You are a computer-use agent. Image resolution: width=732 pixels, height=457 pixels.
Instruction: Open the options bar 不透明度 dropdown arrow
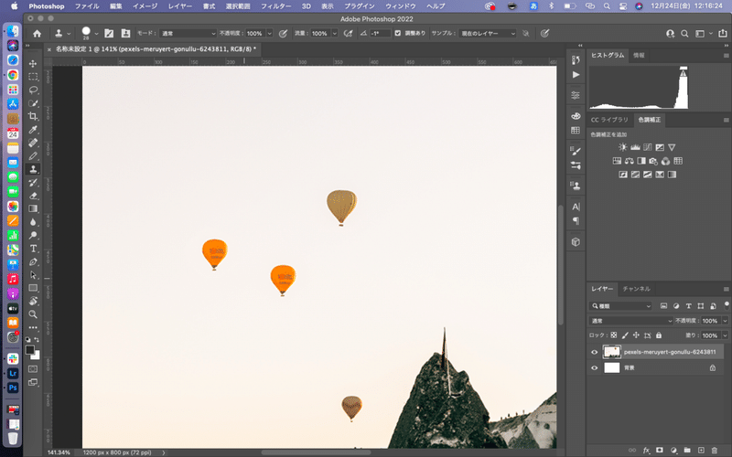point(269,34)
